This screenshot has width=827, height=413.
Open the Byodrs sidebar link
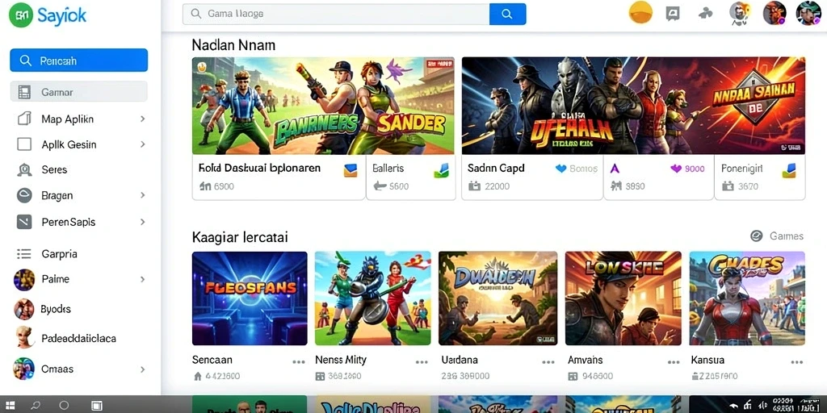56,309
